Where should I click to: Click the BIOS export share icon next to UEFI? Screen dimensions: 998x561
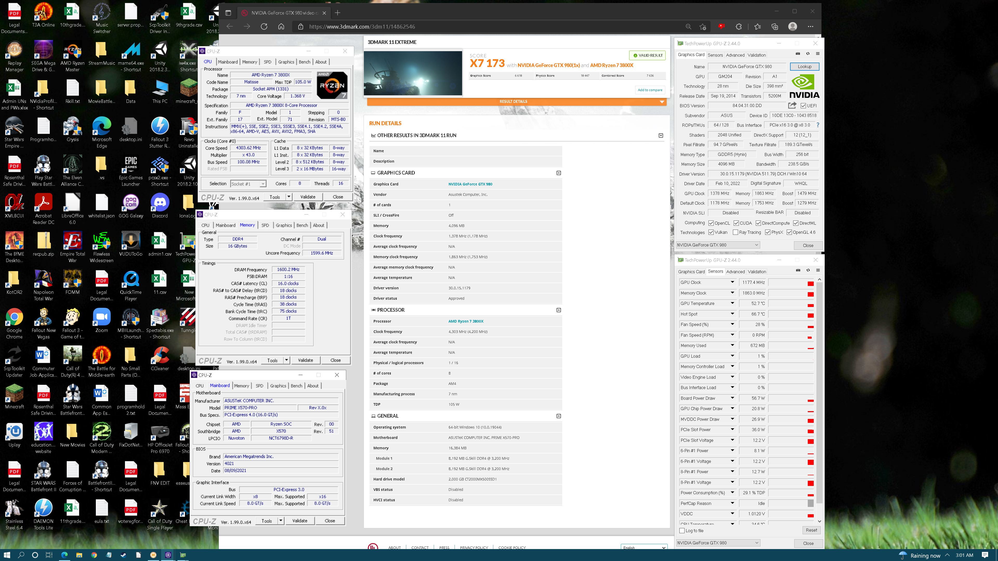click(x=792, y=105)
